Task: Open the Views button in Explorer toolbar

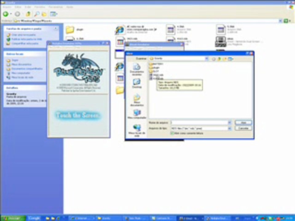Action: pos(53,14)
